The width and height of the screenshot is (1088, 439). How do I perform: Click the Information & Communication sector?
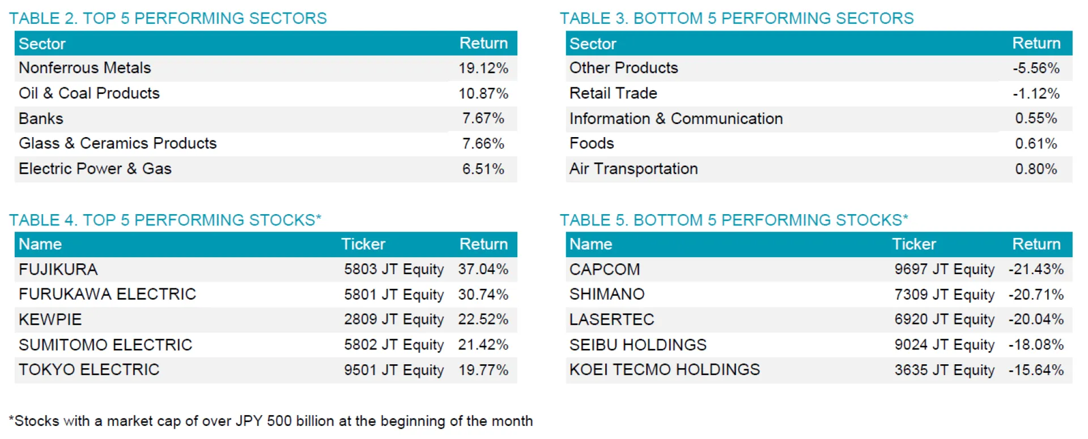point(676,118)
